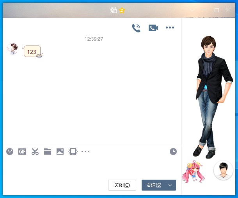The image size is (238, 198).
Task: Show more input toolbar tools
Action: tap(85, 152)
